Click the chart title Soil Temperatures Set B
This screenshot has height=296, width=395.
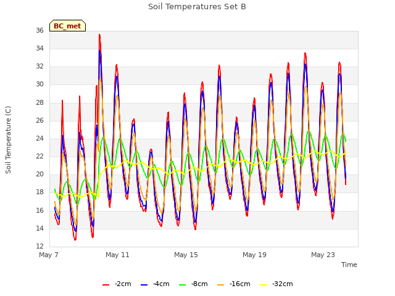[197, 7]
